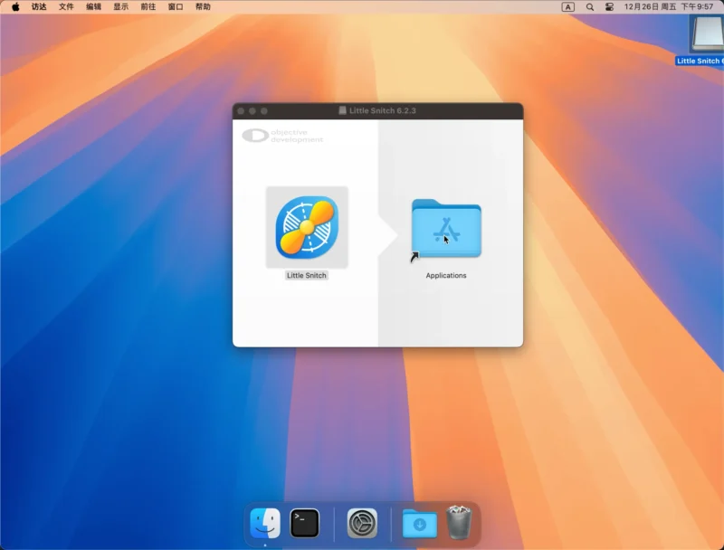
Task: Open Finder from the Dock
Action: (265, 523)
